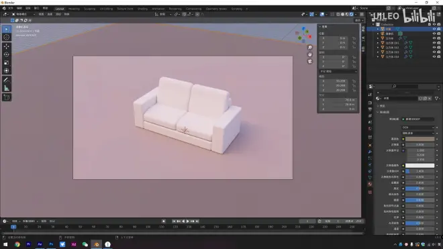Open Particles properties tab
This screenshot has width=443, height=249.
pos(370,158)
